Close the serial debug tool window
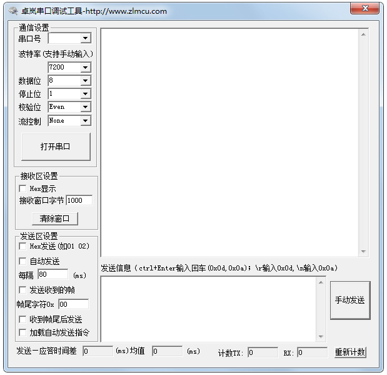The height and width of the screenshot is (375, 387). click(x=364, y=8)
